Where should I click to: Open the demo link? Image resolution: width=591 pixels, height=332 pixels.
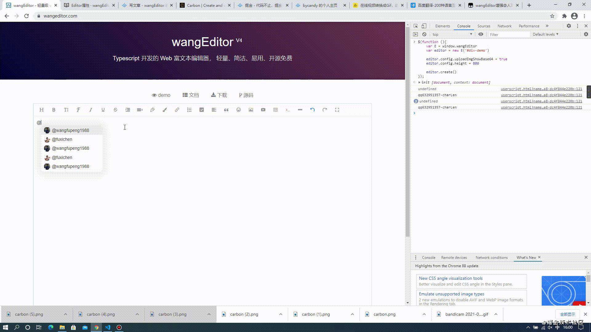tap(161, 95)
